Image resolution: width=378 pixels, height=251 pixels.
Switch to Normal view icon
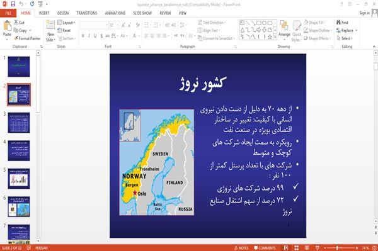[x=286, y=248]
